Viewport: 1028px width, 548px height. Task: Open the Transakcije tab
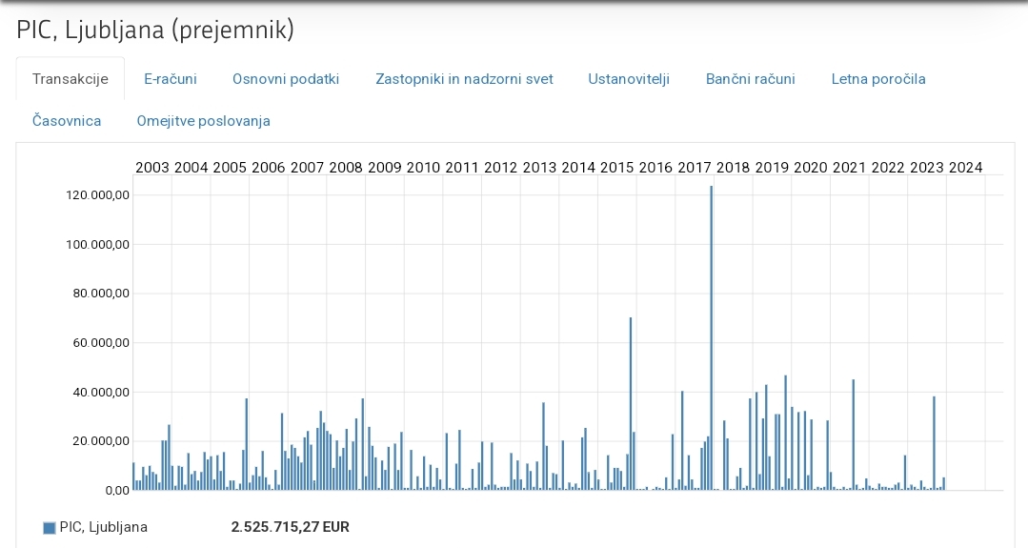tap(71, 79)
